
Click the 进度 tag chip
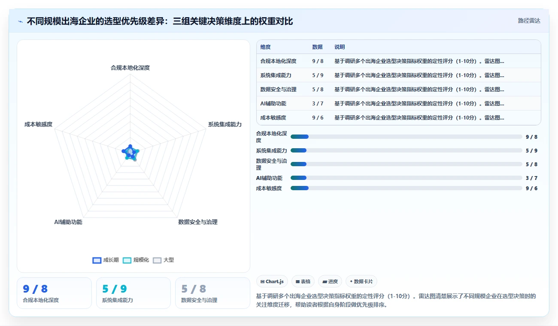point(330,281)
